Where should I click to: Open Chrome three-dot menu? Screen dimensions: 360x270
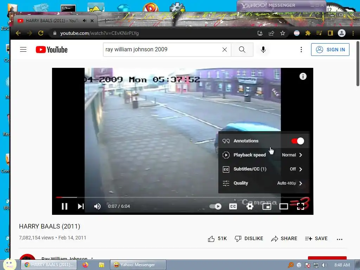coord(353,33)
